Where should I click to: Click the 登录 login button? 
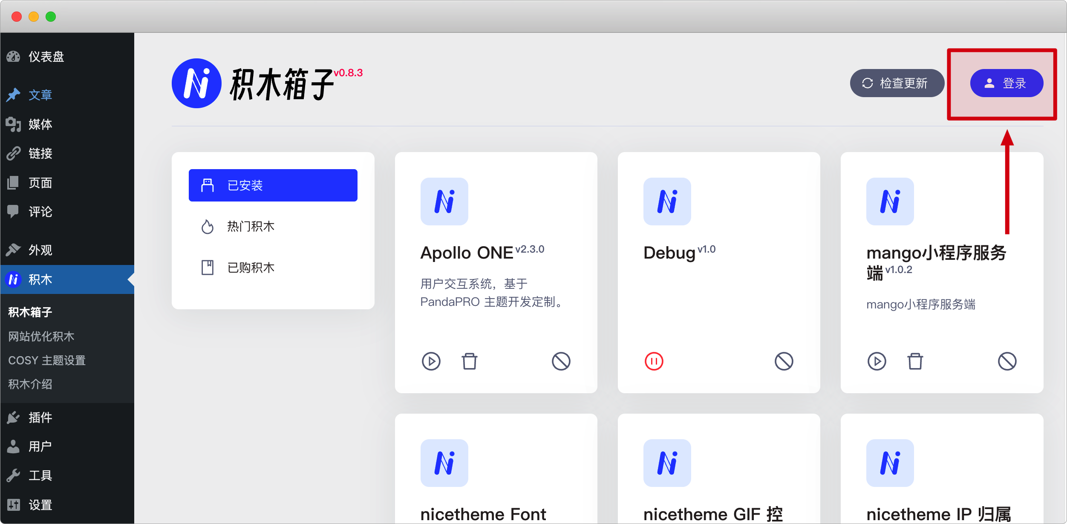click(x=1006, y=83)
